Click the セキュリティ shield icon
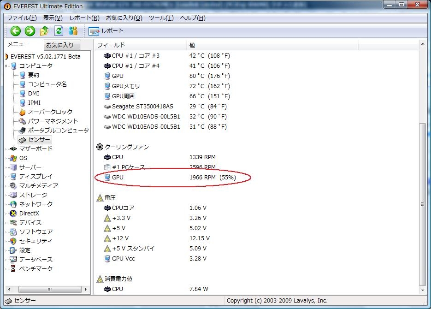431x309 pixels. point(13,241)
